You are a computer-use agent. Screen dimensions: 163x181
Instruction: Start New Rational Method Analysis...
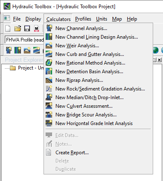point(99,63)
